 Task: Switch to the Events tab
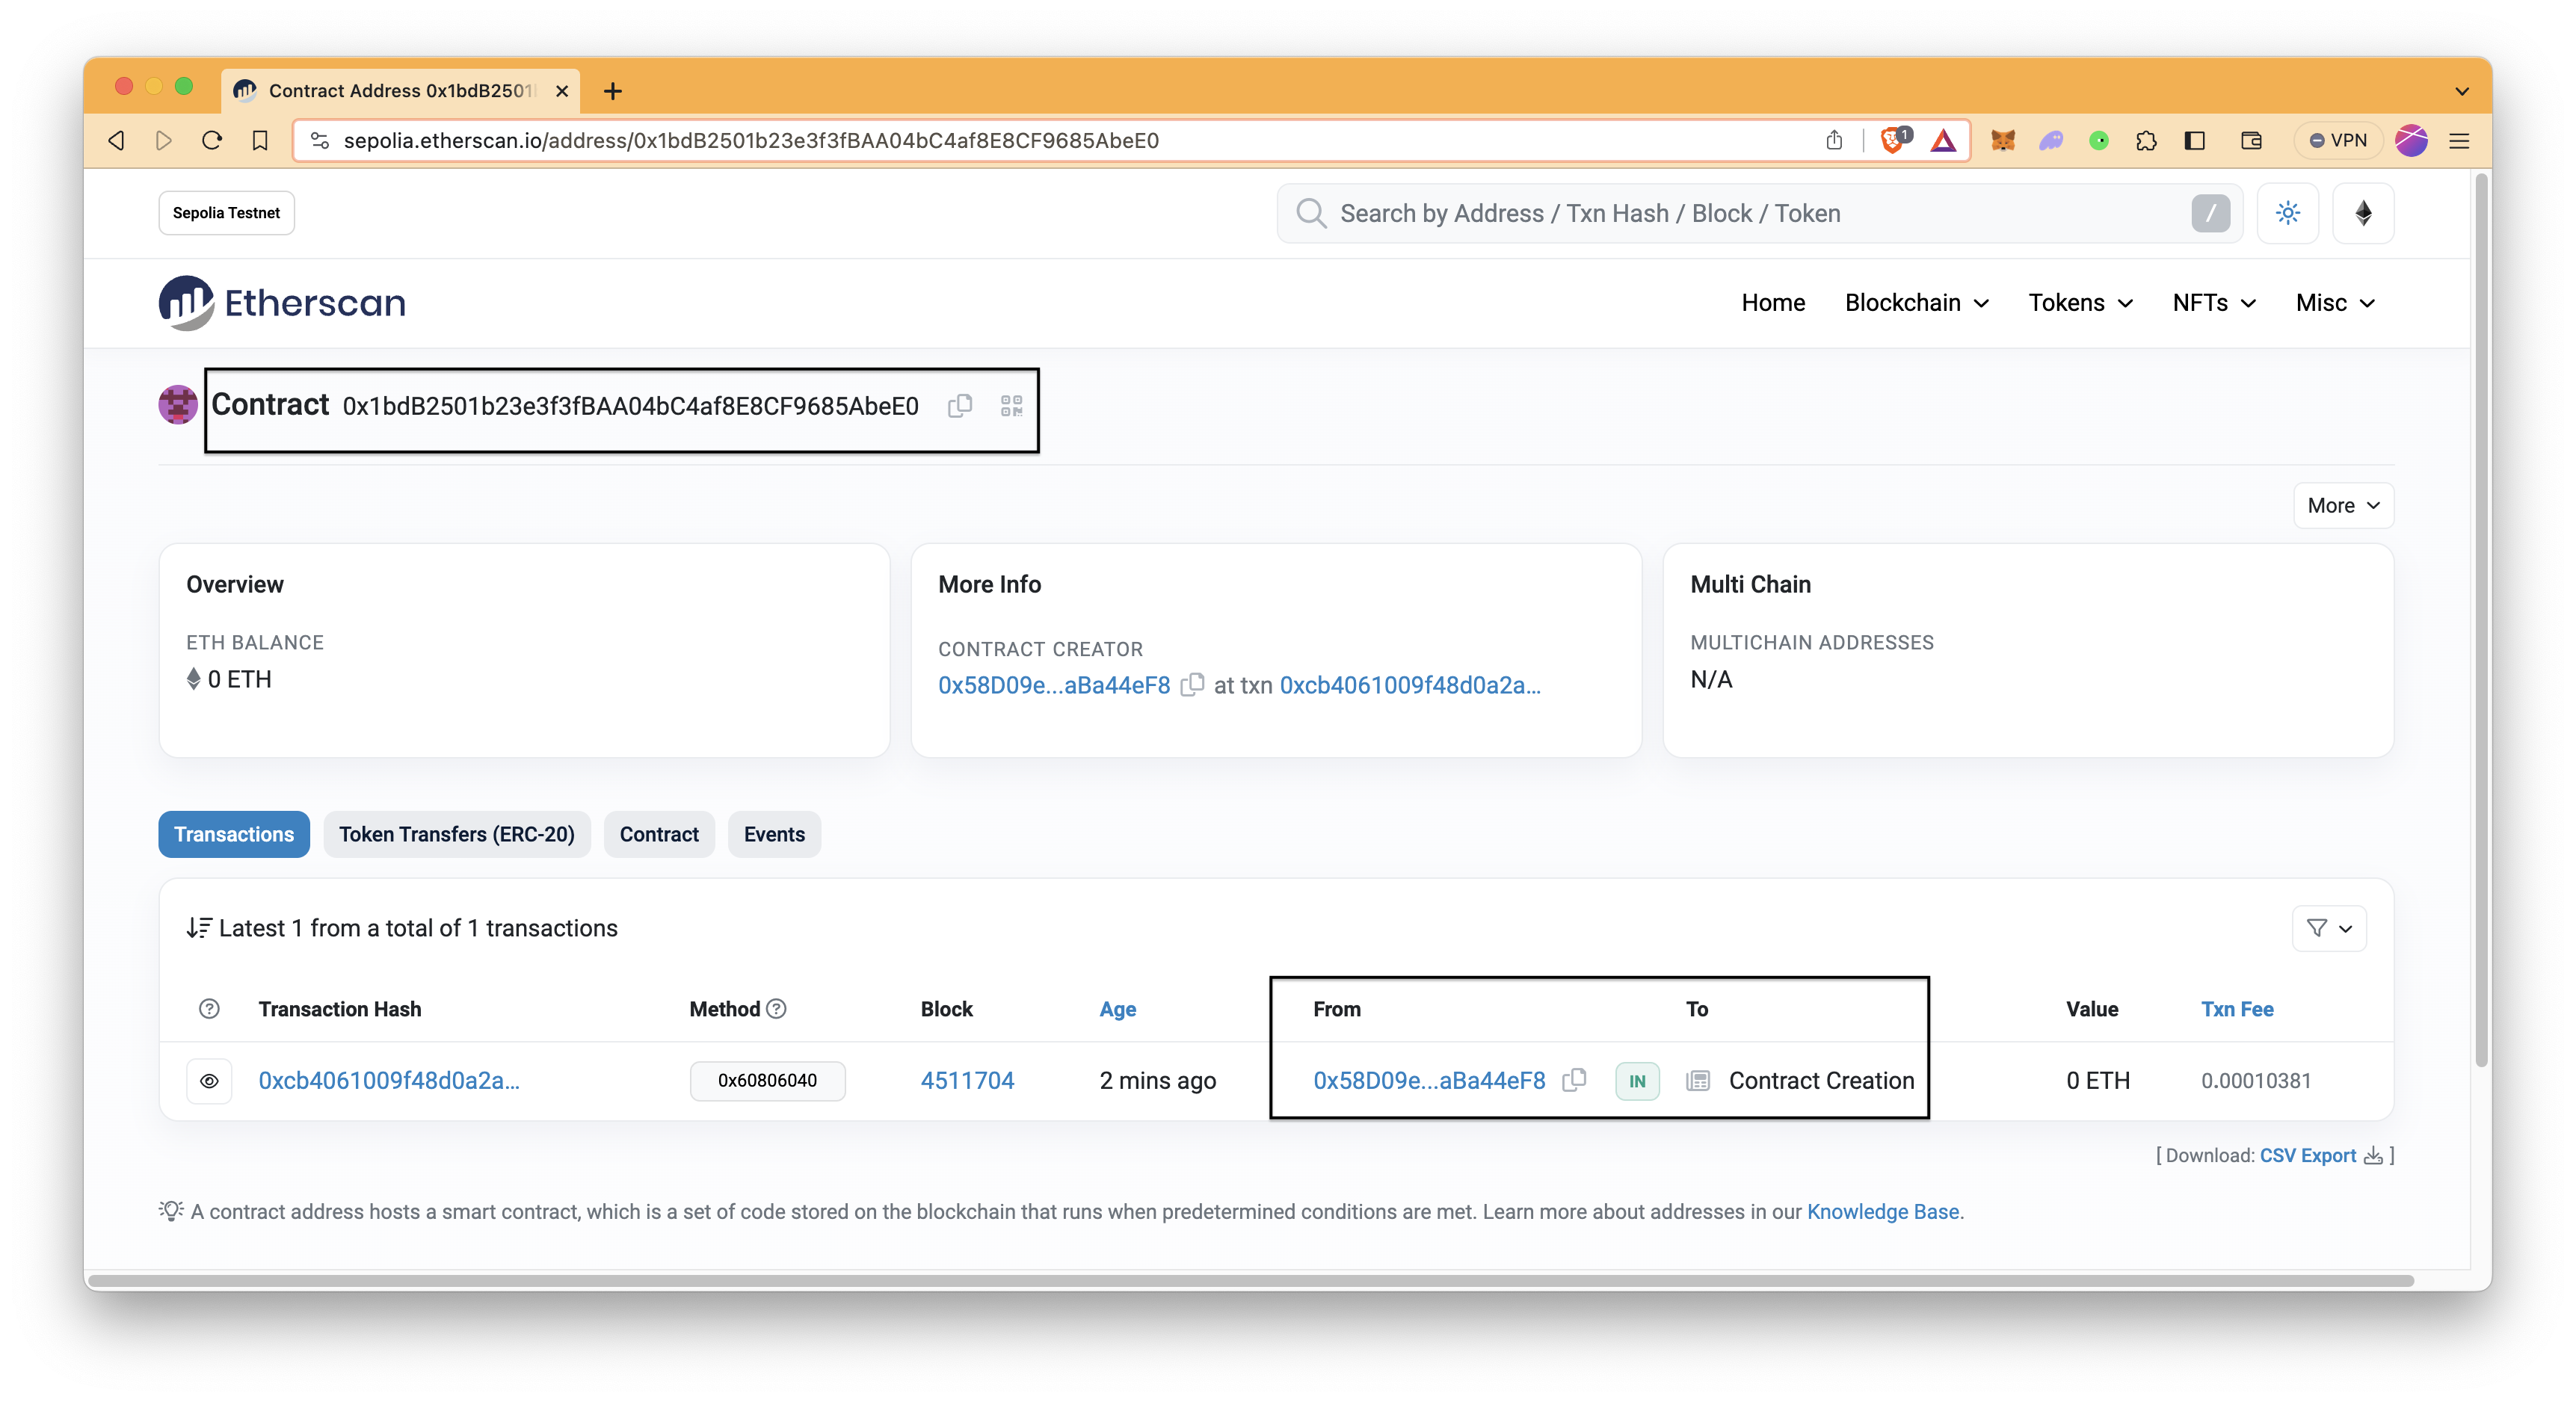(x=774, y=834)
